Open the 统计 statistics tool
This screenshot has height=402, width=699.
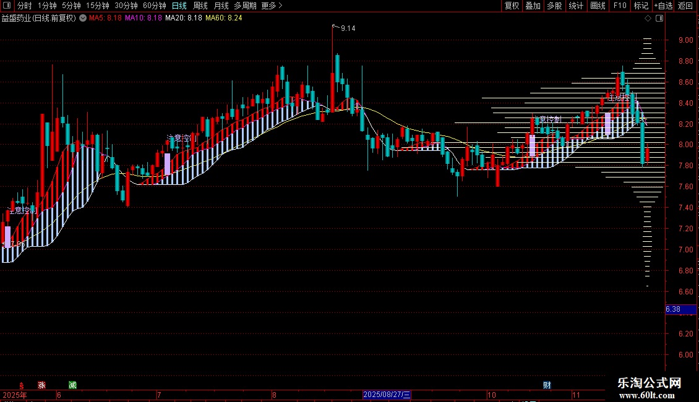[576, 6]
